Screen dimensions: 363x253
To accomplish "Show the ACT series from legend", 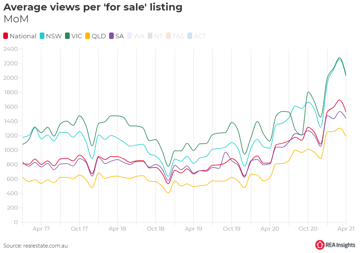I will (x=200, y=36).
